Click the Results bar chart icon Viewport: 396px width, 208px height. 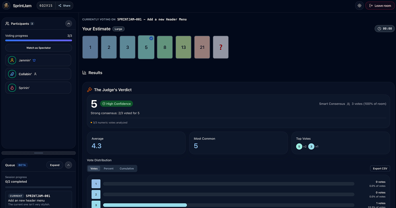pyautogui.click(x=84, y=73)
